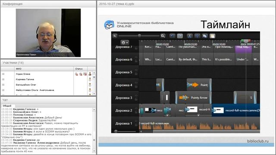
Task: Click the chat scroll-up arrow
Action: pos(94,109)
